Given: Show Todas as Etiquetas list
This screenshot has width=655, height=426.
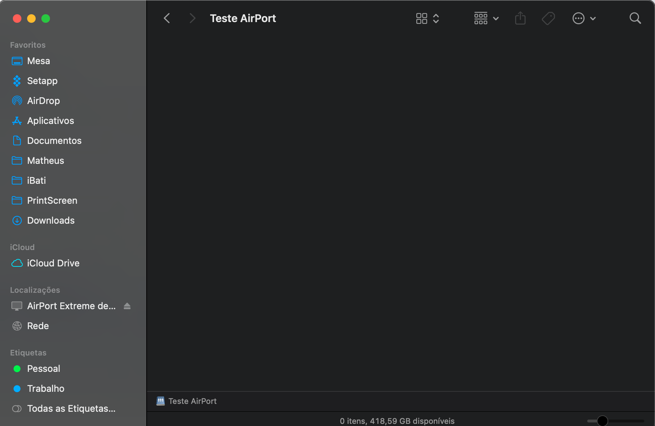Looking at the screenshot, I should click(71, 409).
